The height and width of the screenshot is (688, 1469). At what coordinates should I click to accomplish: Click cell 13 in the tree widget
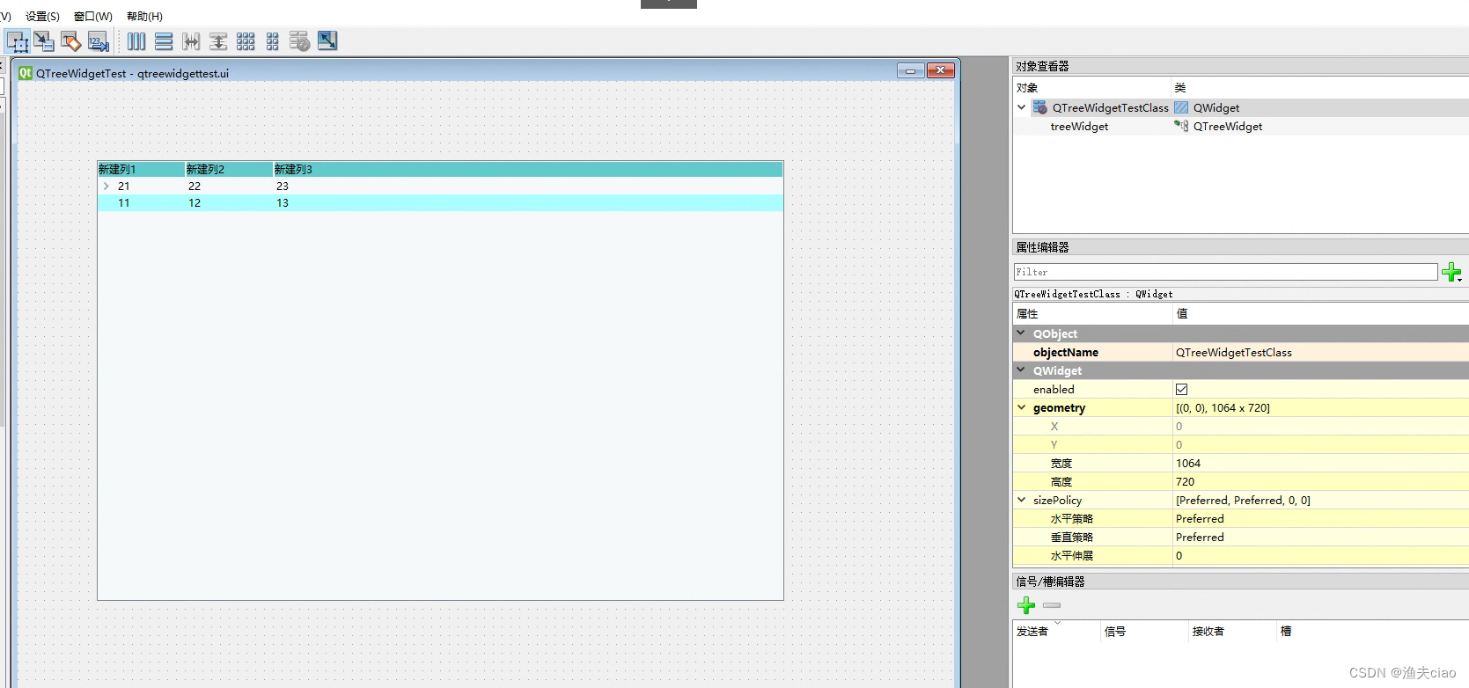(283, 202)
